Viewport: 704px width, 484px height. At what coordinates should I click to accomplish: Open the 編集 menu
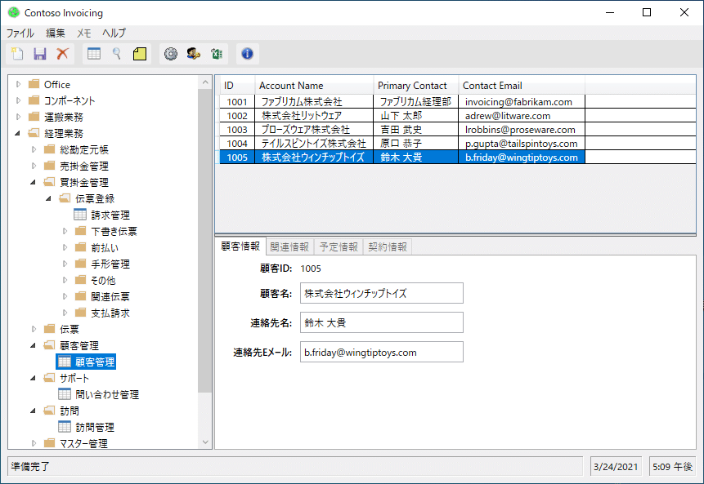coord(56,33)
